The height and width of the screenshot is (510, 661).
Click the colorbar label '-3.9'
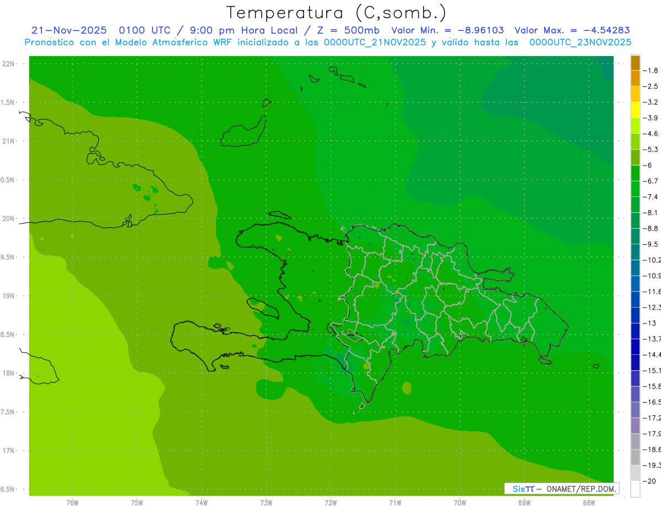651,118
